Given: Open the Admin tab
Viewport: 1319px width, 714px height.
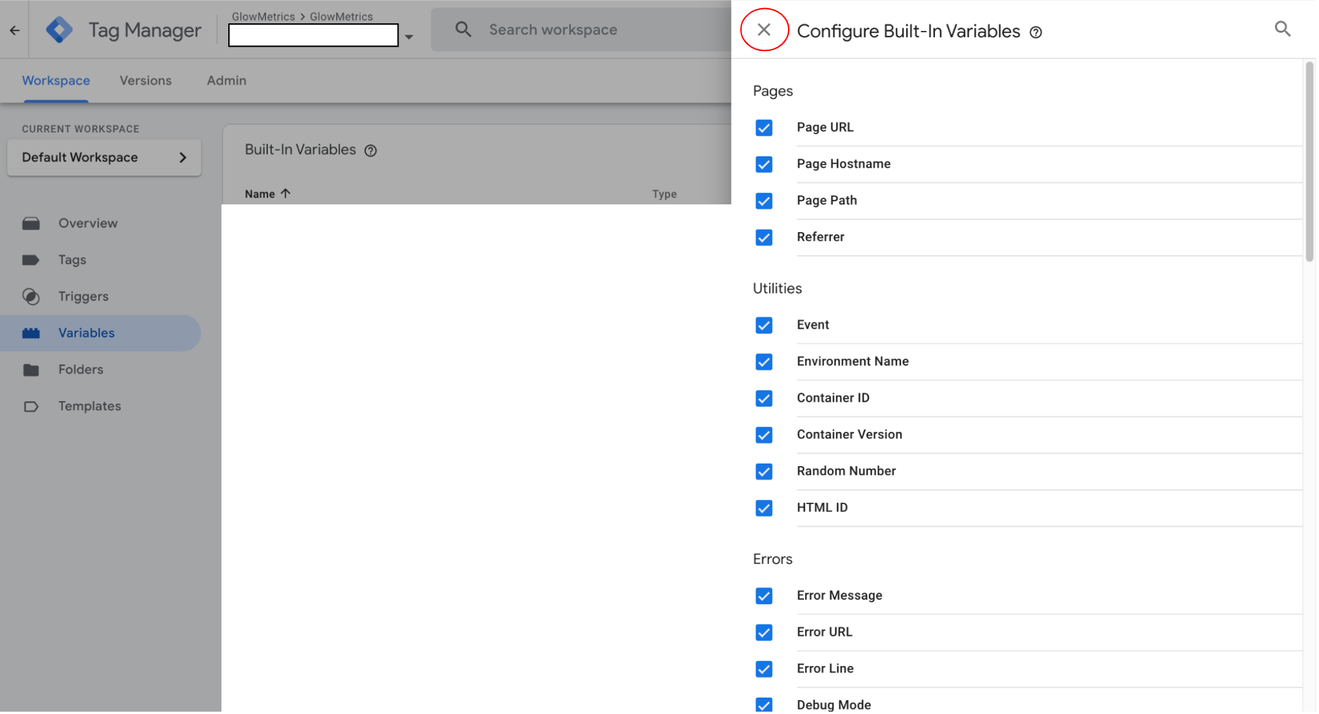Looking at the screenshot, I should click(x=227, y=81).
